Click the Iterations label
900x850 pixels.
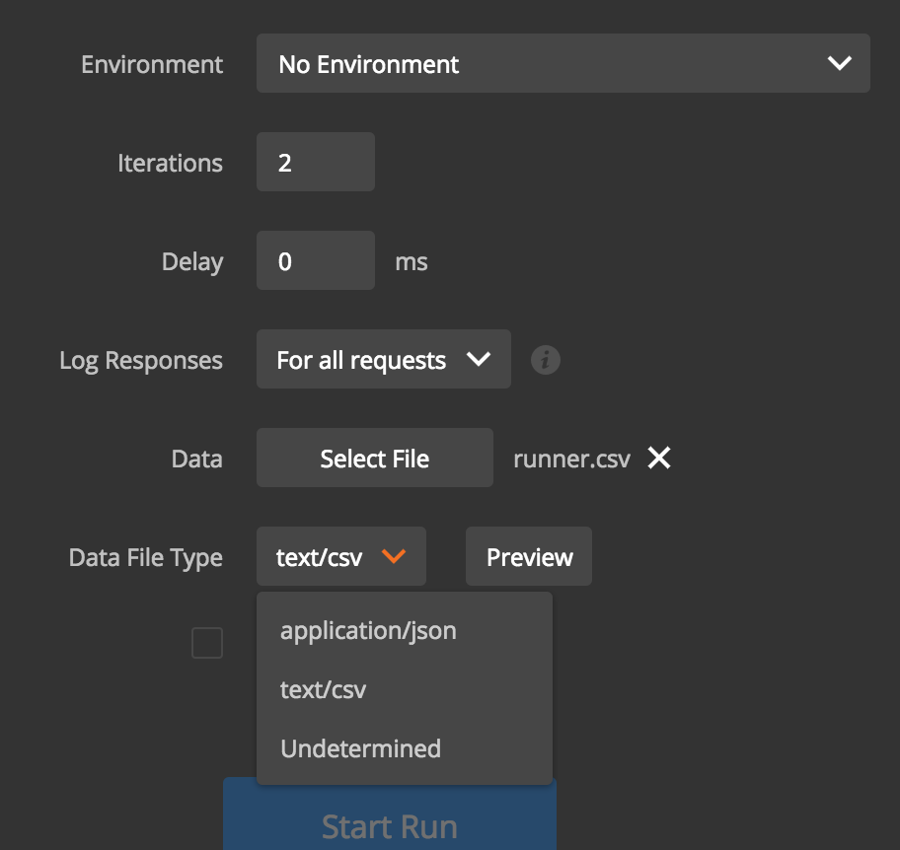click(x=170, y=163)
